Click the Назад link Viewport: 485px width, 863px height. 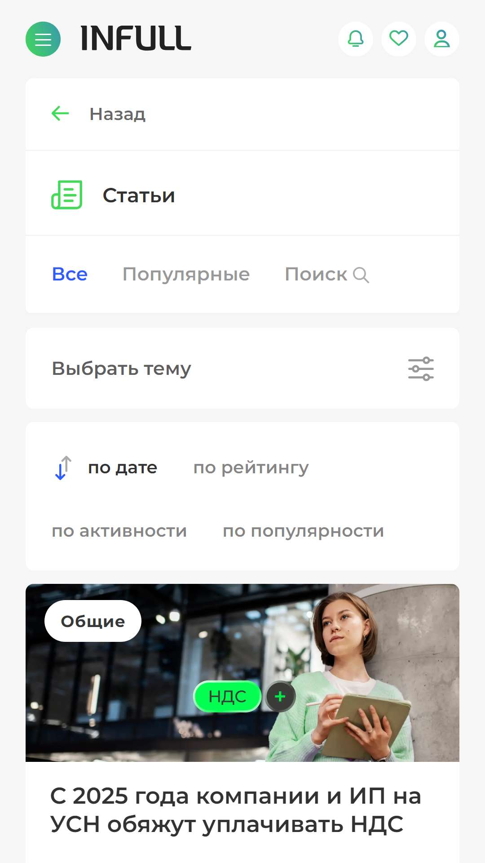pos(118,114)
